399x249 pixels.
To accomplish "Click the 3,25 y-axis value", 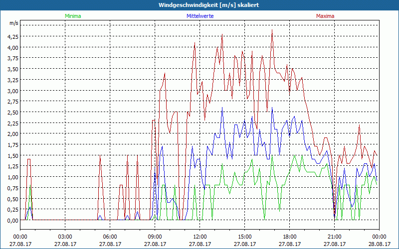I will (13, 80).
